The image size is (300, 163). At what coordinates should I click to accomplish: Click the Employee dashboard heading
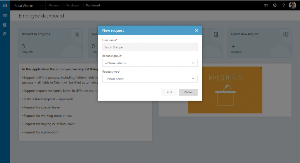click(41, 16)
